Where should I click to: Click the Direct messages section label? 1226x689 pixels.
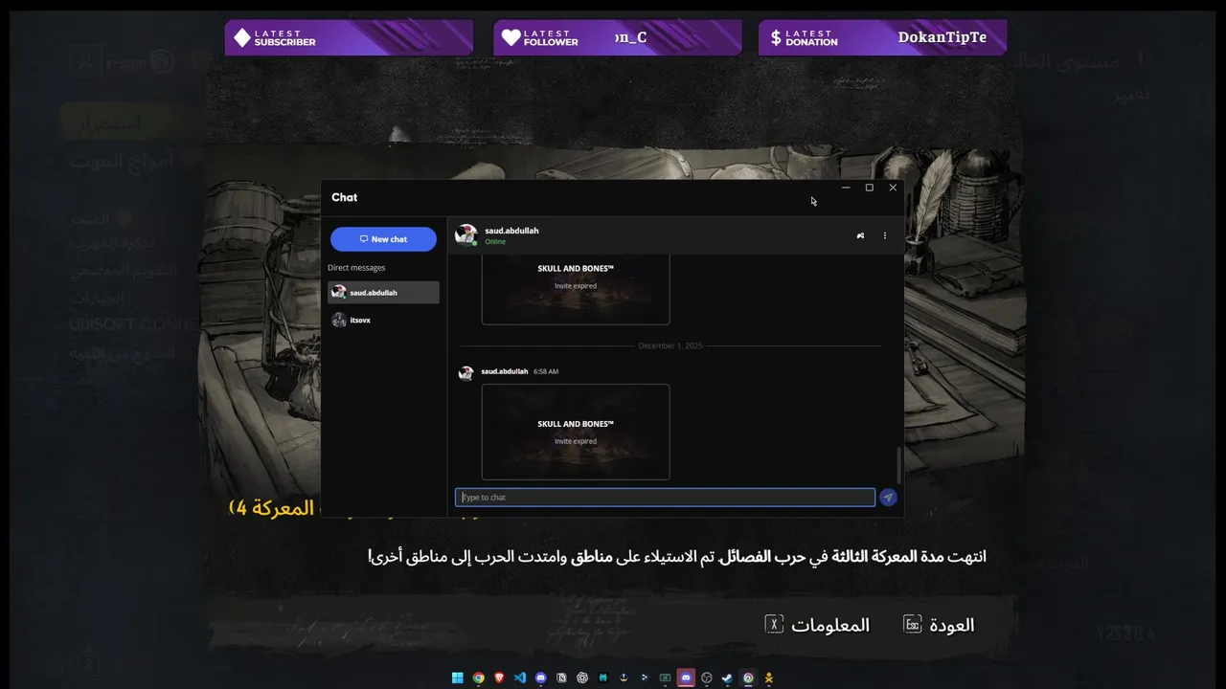(356, 268)
